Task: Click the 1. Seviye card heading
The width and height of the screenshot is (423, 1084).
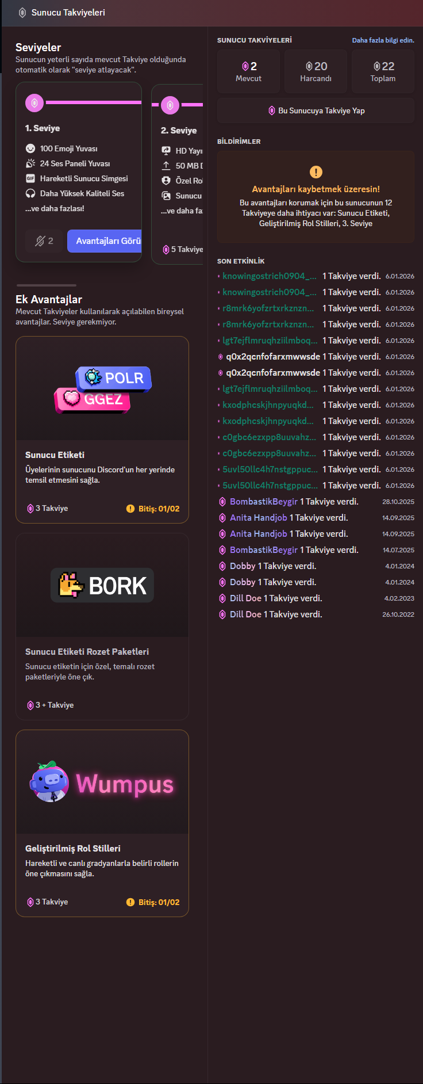Action: (x=43, y=128)
